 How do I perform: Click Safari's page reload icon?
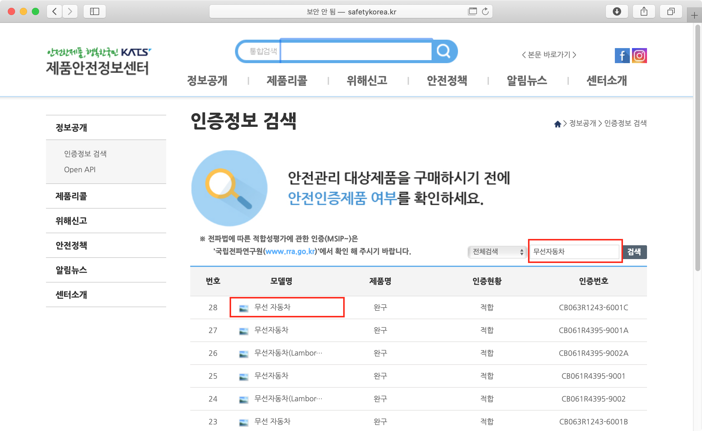tap(485, 12)
